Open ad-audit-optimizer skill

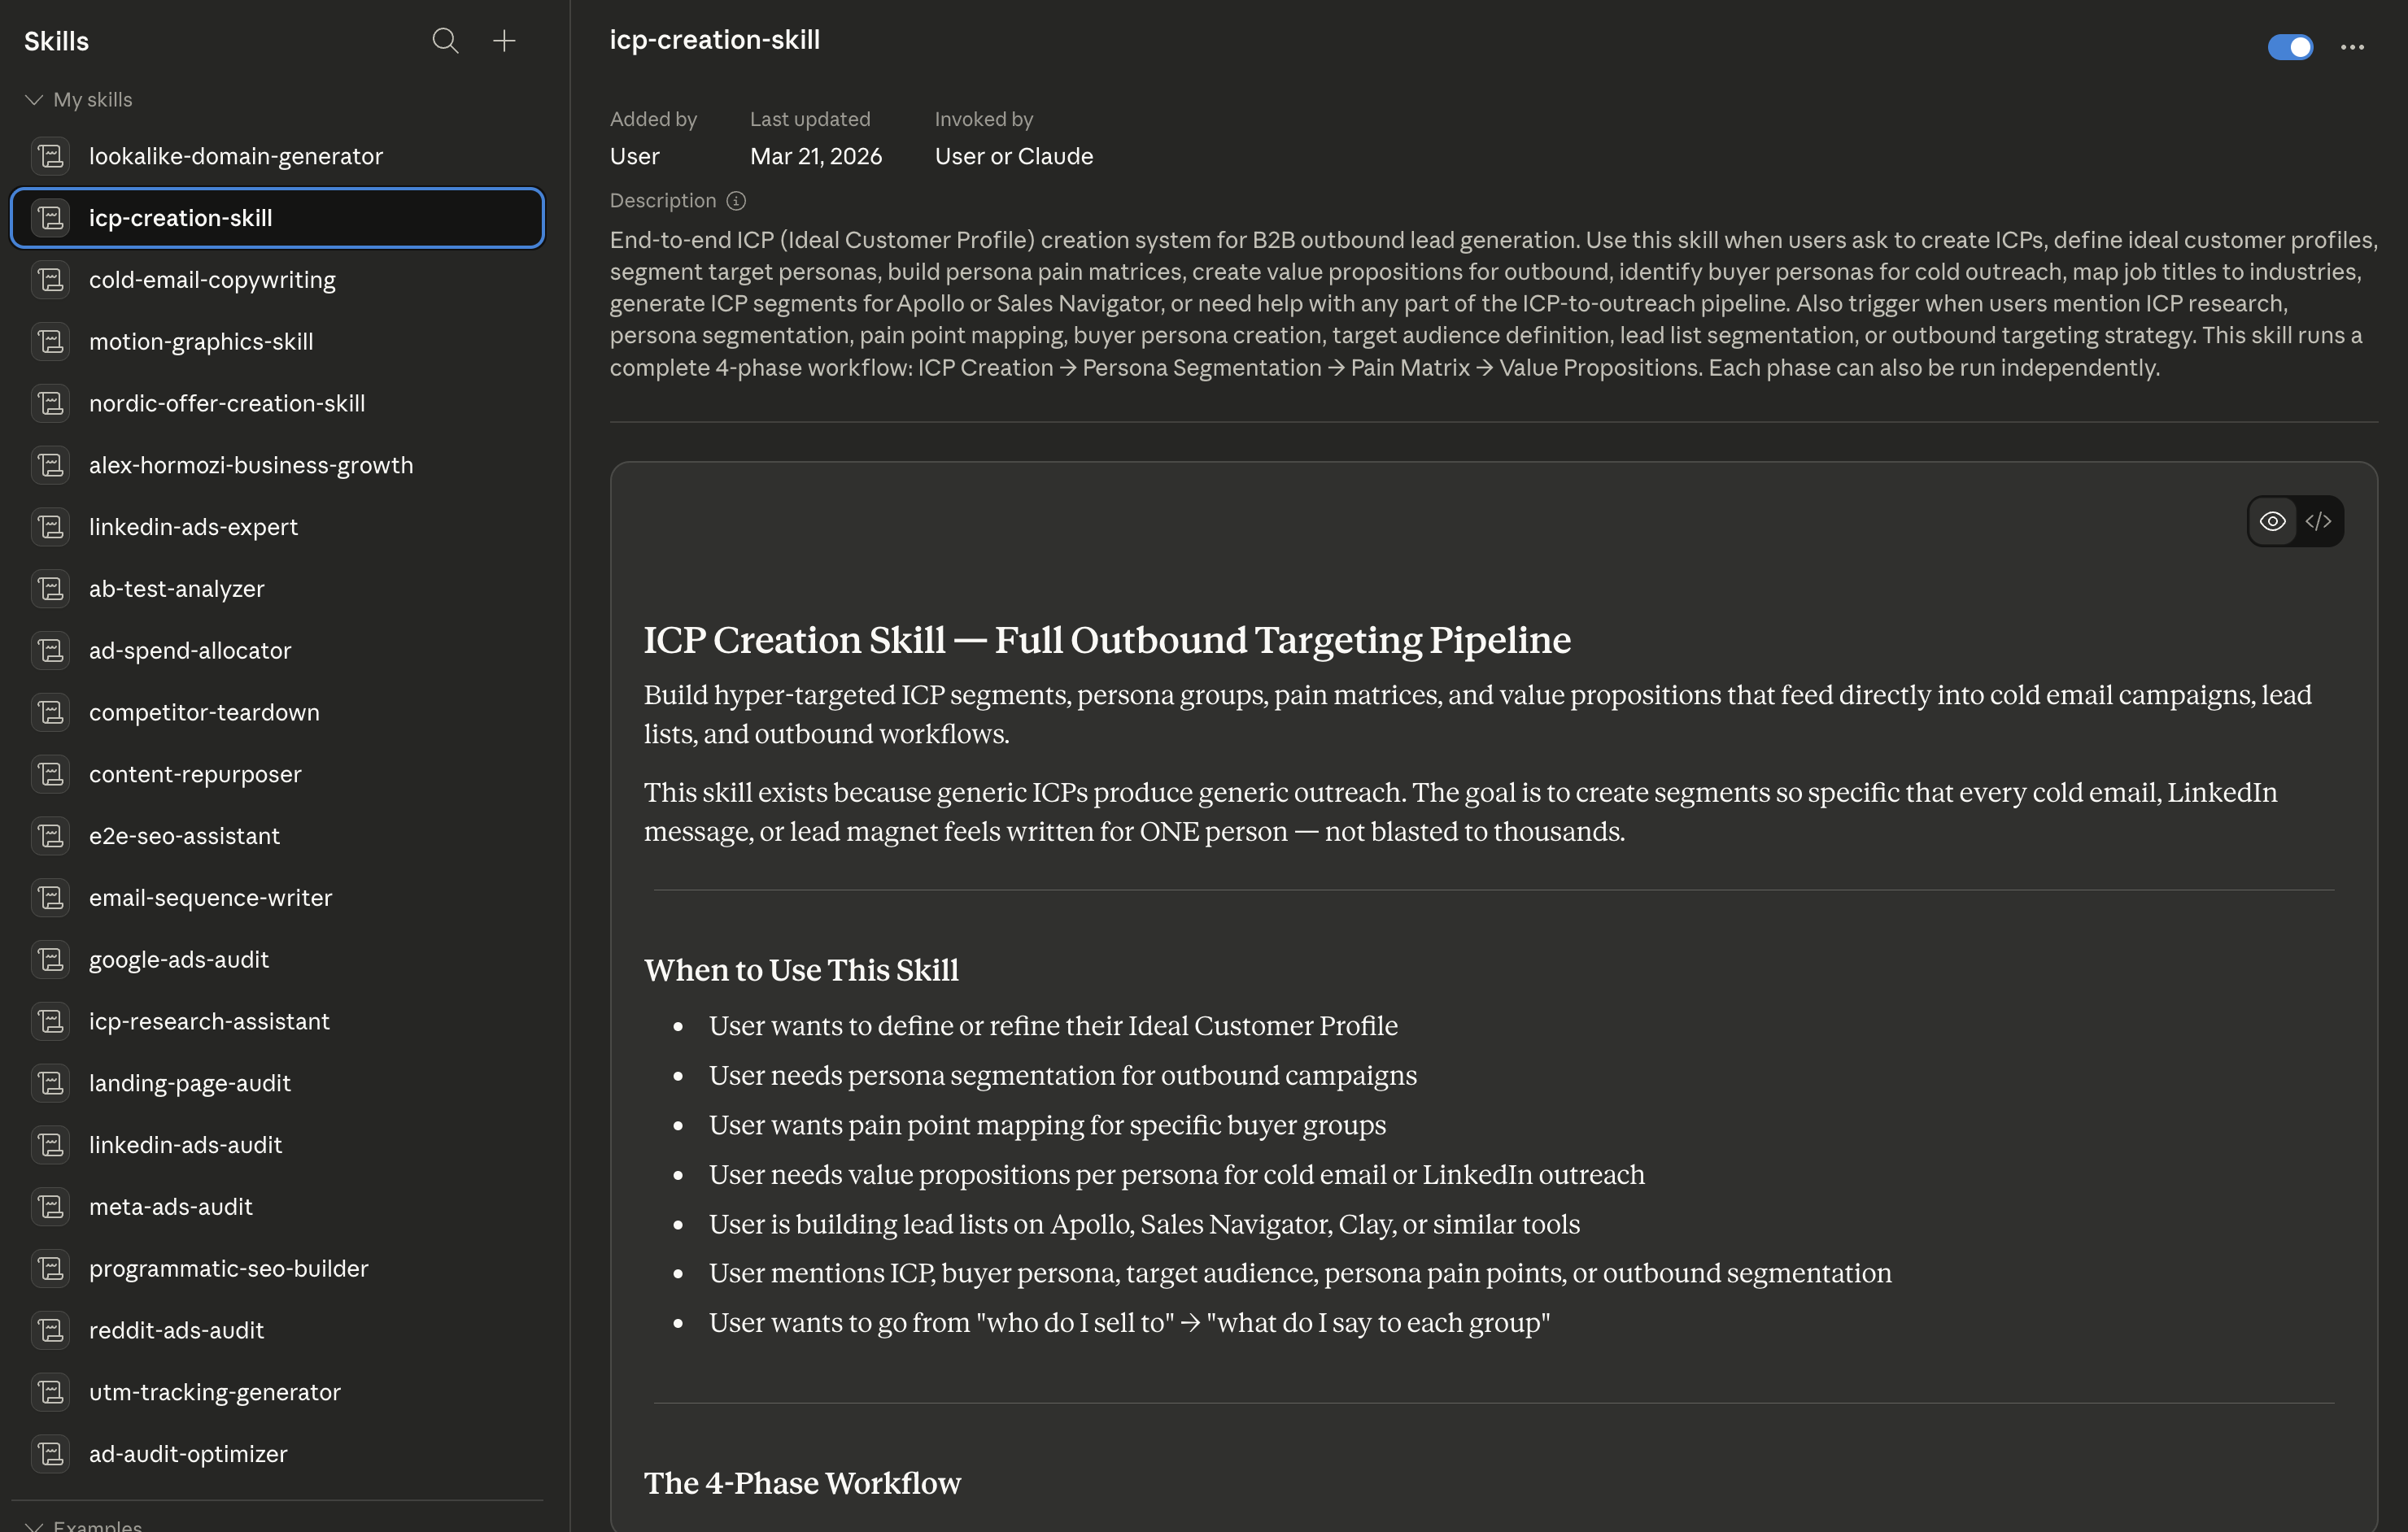click(277, 1454)
